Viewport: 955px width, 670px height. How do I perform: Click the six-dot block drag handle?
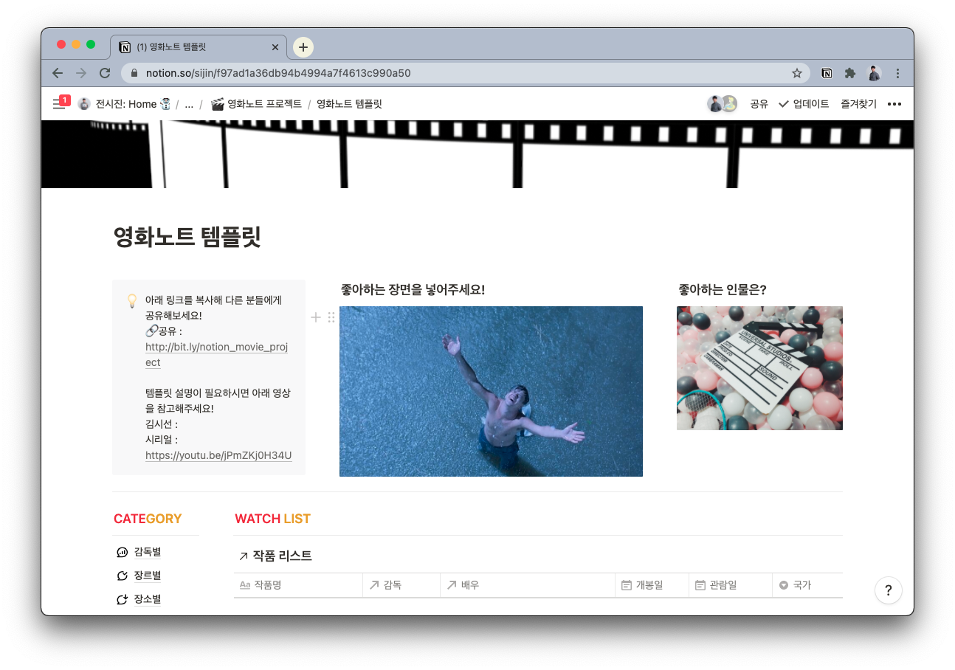tap(331, 317)
